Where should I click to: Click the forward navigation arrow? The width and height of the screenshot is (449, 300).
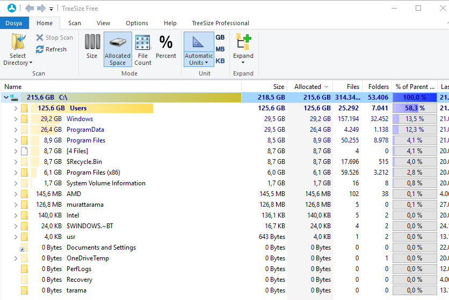tap(41, 8)
